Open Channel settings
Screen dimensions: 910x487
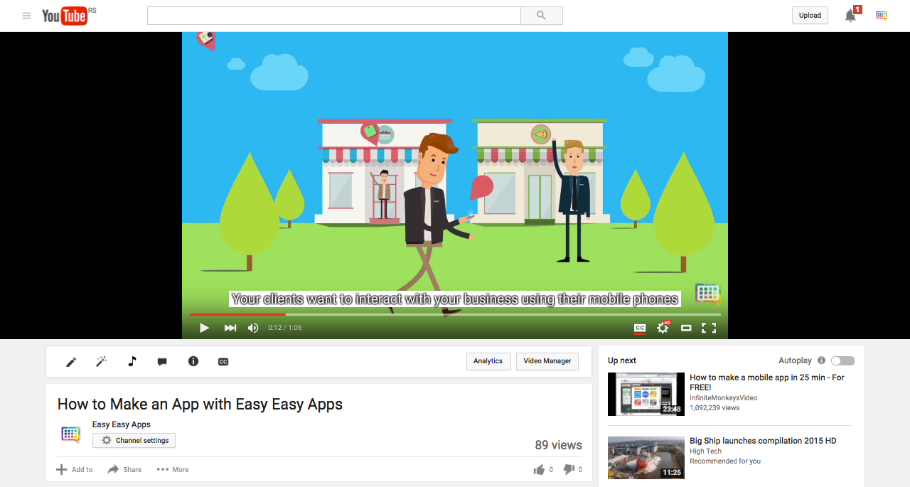pyautogui.click(x=134, y=440)
